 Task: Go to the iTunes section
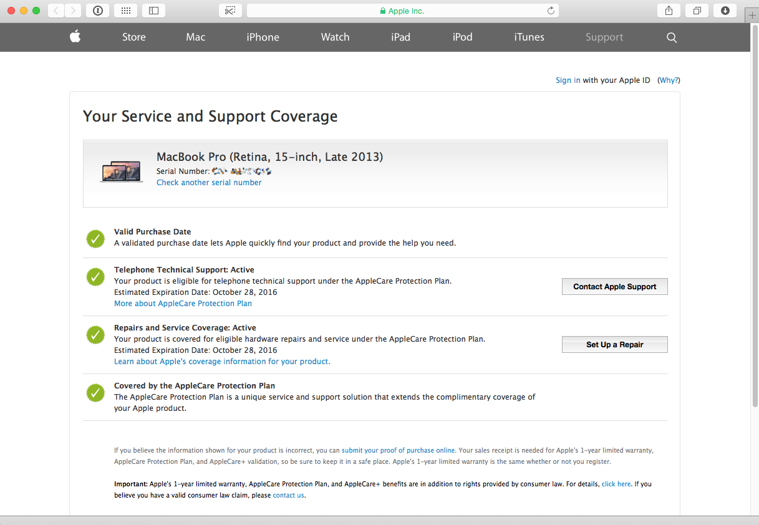(x=529, y=37)
